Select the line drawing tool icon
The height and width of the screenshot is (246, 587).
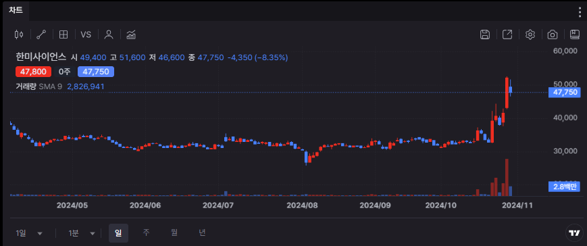click(41, 34)
